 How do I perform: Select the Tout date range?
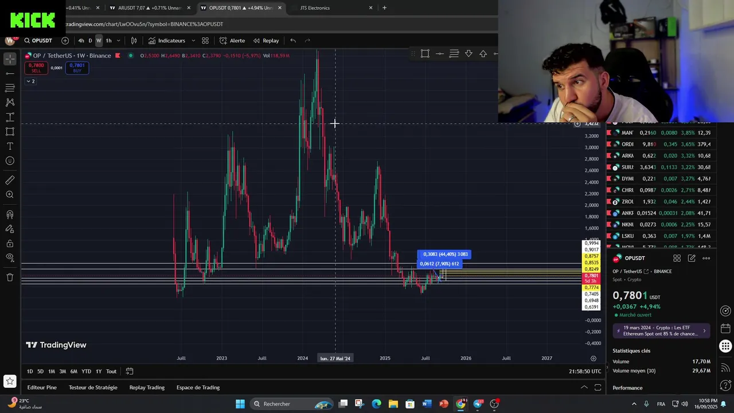pyautogui.click(x=111, y=371)
